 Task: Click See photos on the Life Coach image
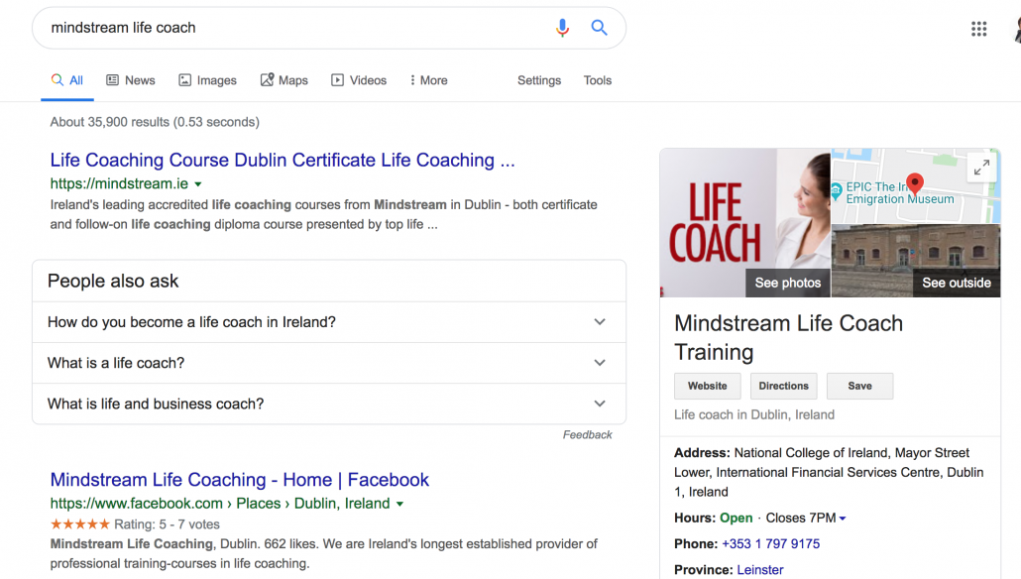click(788, 283)
